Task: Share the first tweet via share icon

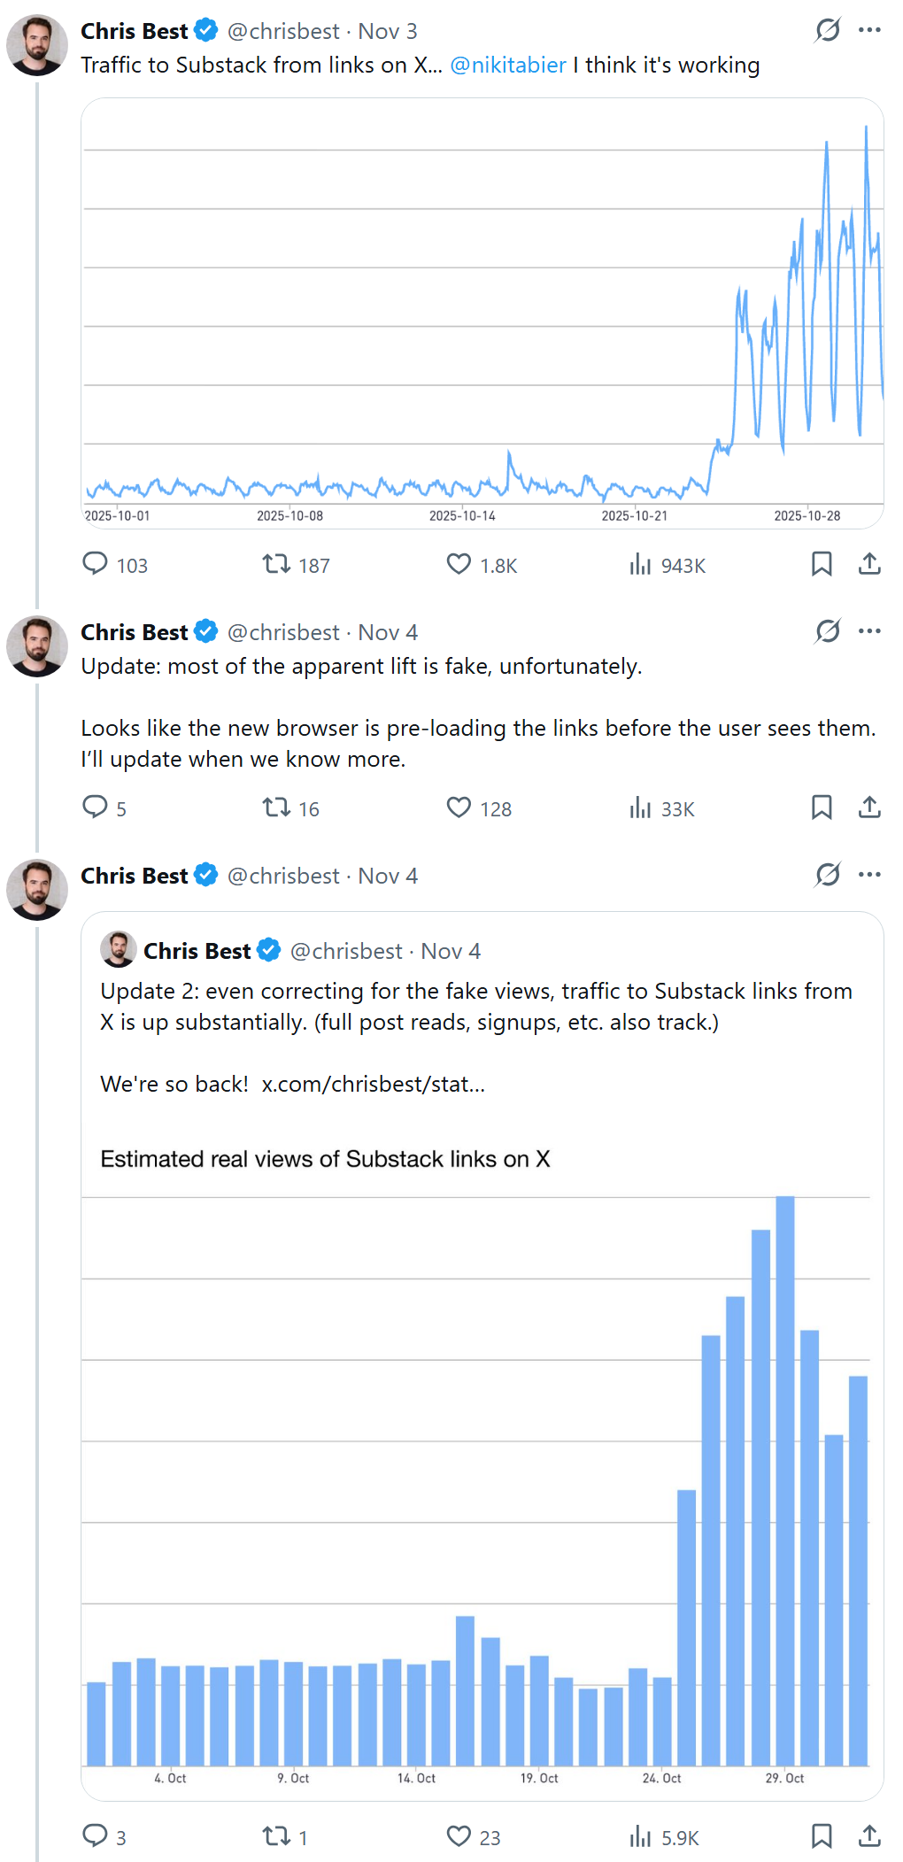Action: (869, 564)
